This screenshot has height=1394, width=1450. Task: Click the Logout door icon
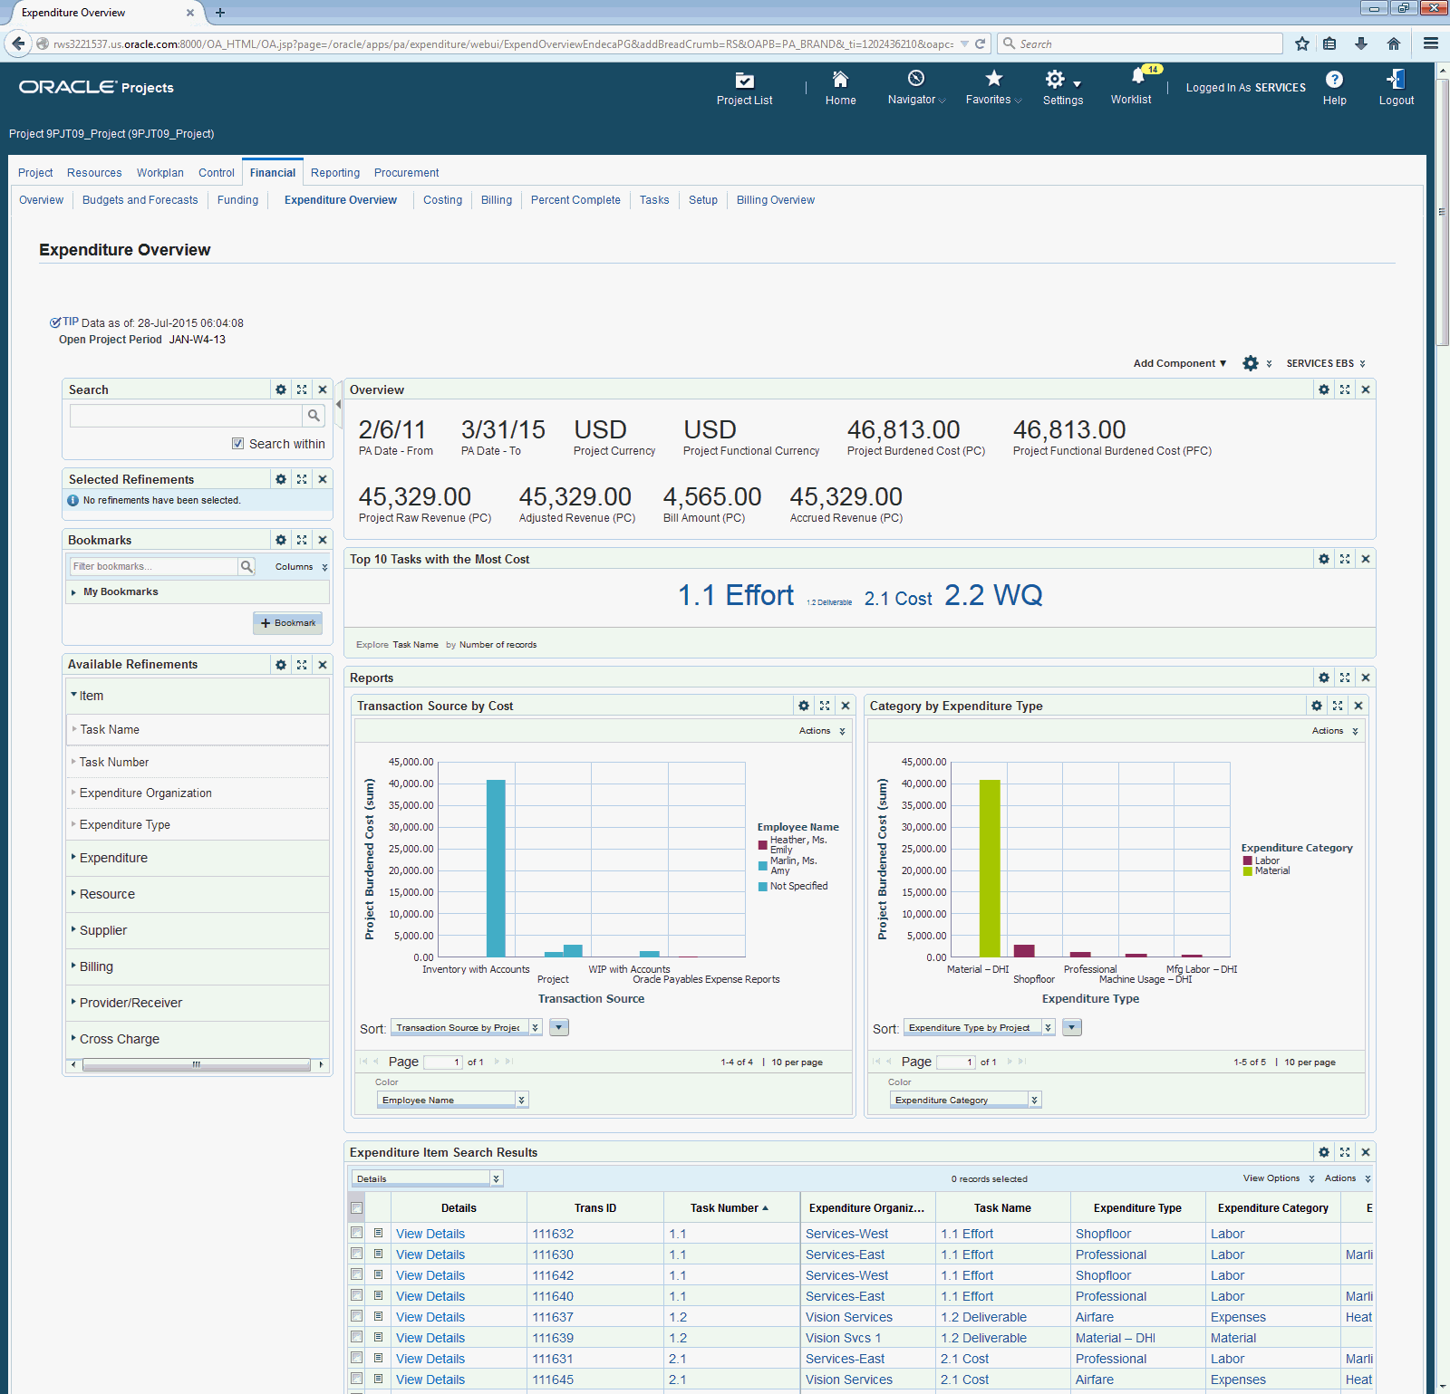(1396, 79)
